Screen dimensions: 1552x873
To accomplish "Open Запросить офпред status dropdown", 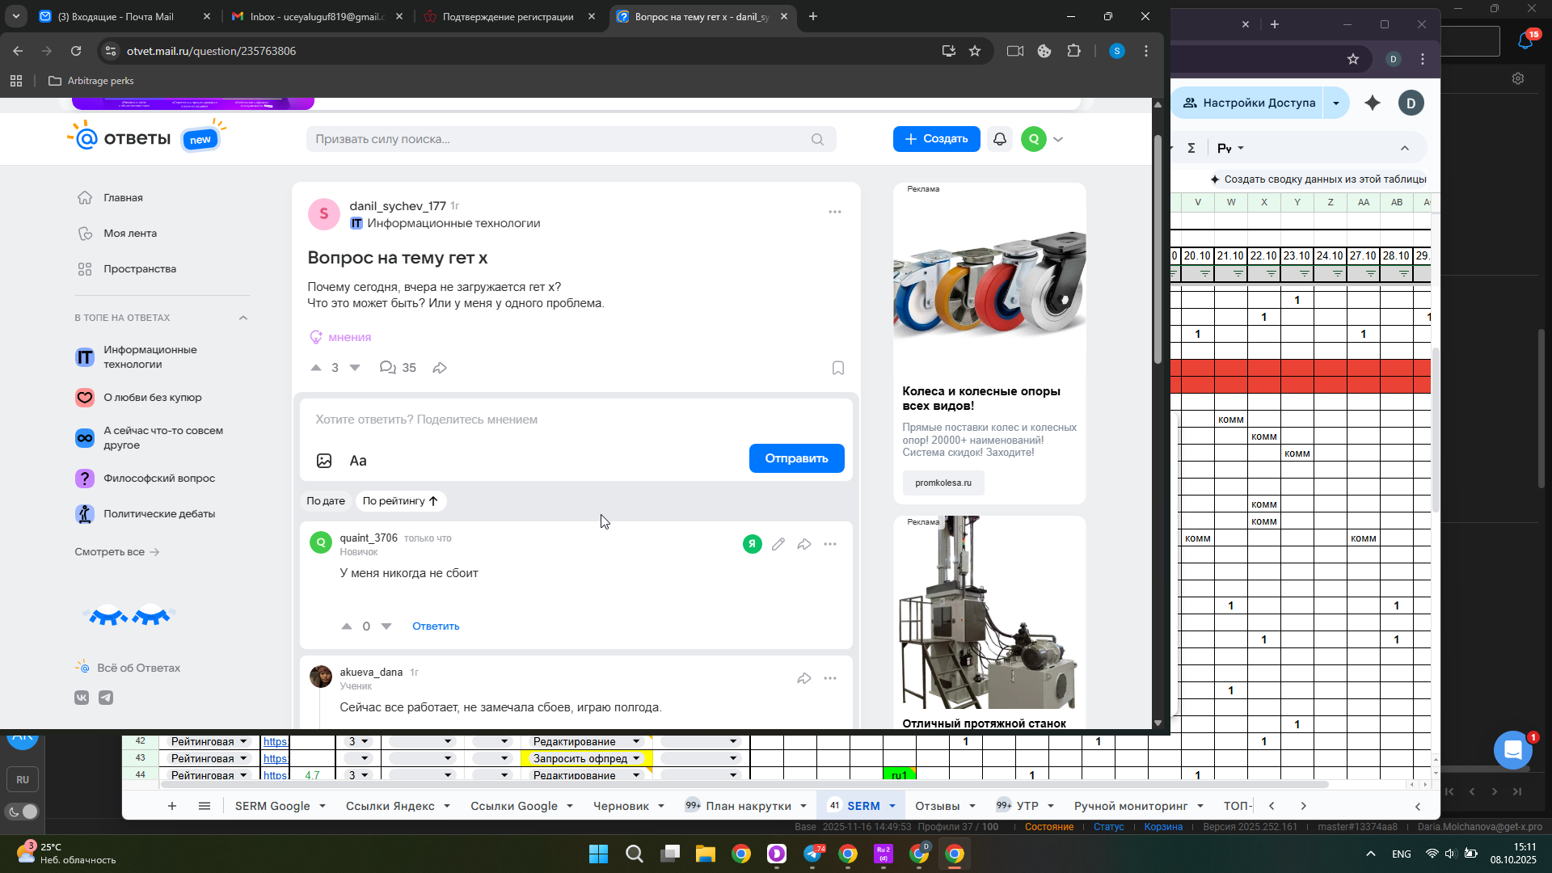I will coord(636,758).
